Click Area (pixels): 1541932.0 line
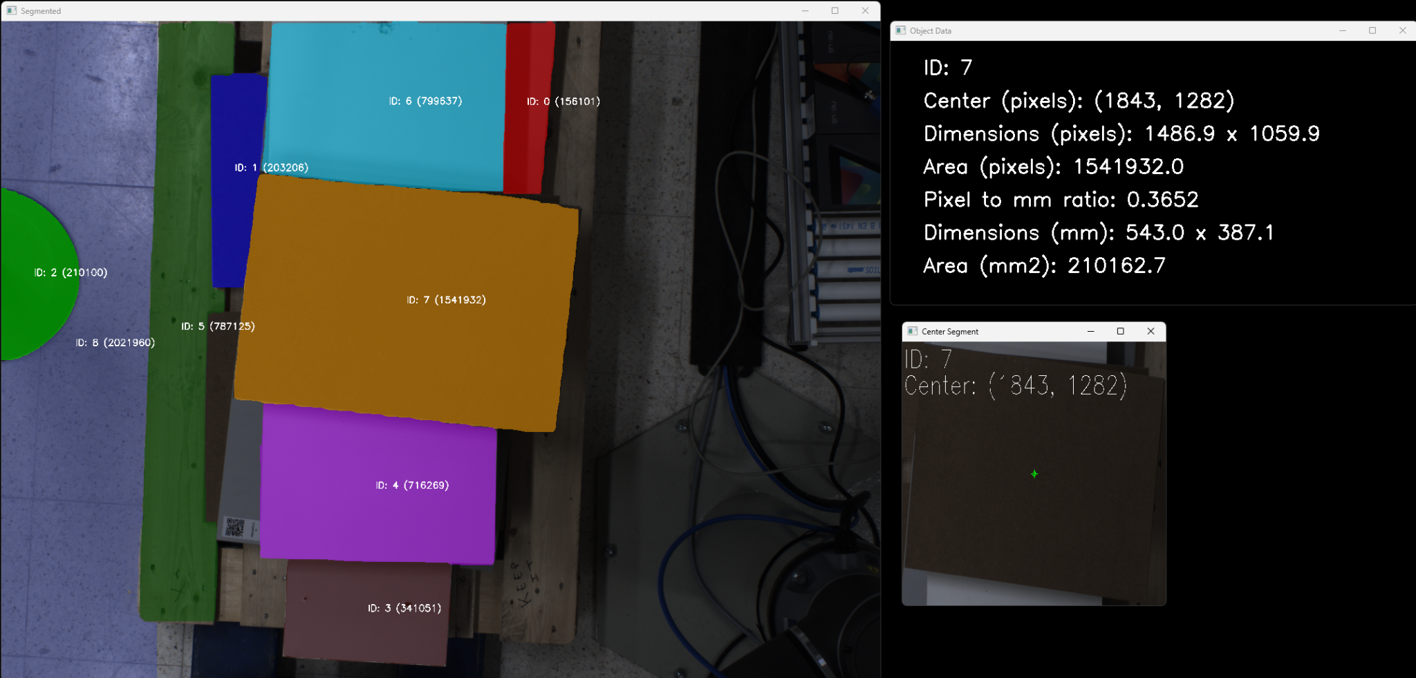The height and width of the screenshot is (678, 1416). 1054,167
